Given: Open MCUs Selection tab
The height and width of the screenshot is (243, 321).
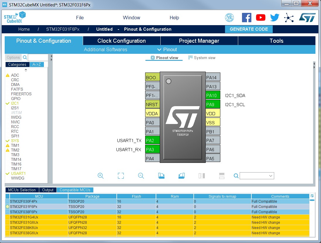Looking at the screenshot, I should point(22,190).
